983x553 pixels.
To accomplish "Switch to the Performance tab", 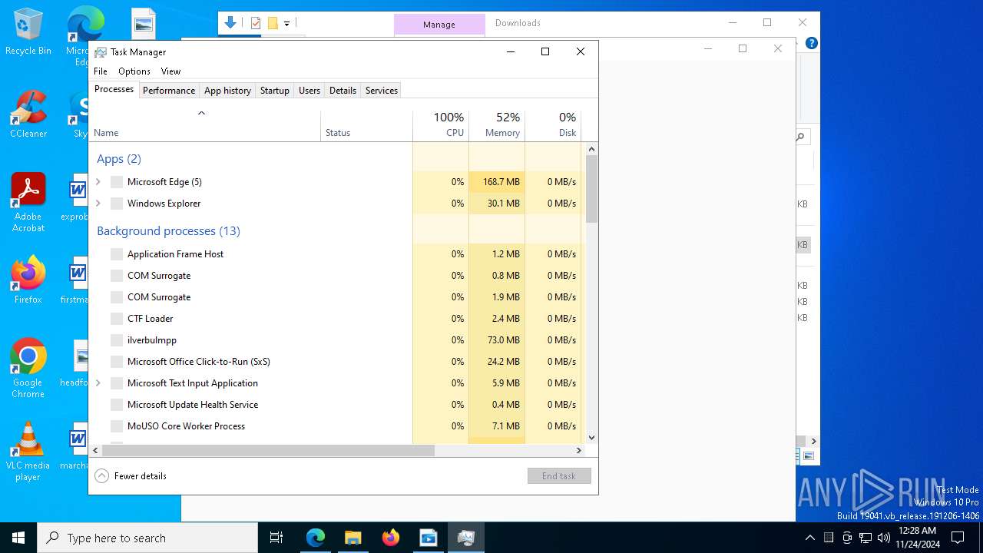I will pyautogui.click(x=169, y=91).
